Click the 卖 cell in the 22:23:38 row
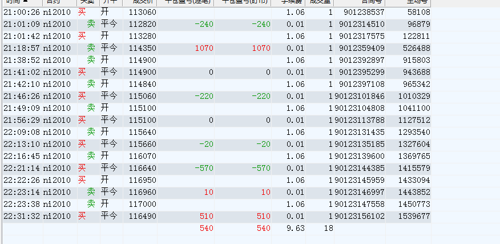The height and width of the screenshot is (244, 500). click(x=91, y=204)
